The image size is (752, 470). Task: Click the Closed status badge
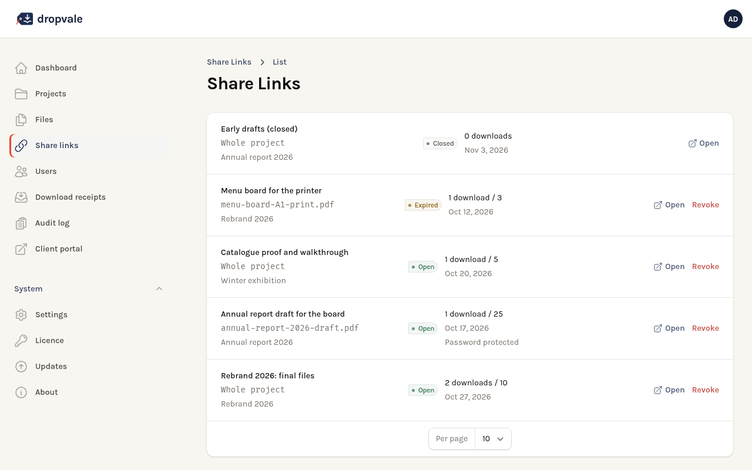click(440, 143)
